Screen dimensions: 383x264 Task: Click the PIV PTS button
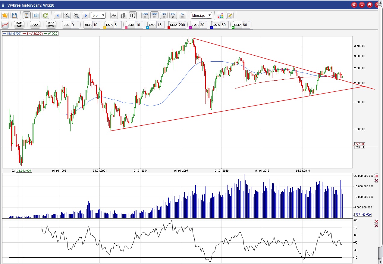point(51,25)
